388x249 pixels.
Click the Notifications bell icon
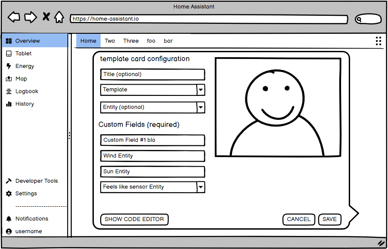point(9,219)
